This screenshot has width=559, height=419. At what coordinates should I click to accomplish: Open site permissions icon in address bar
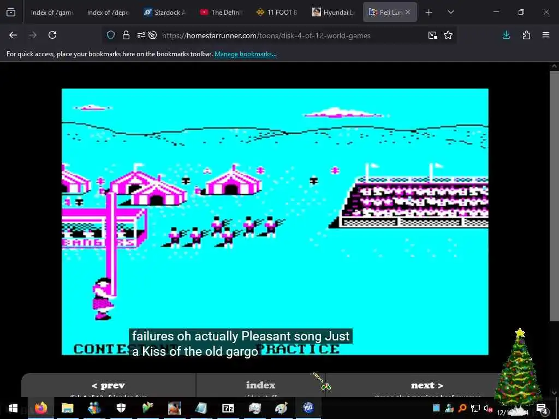click(141, 35)
